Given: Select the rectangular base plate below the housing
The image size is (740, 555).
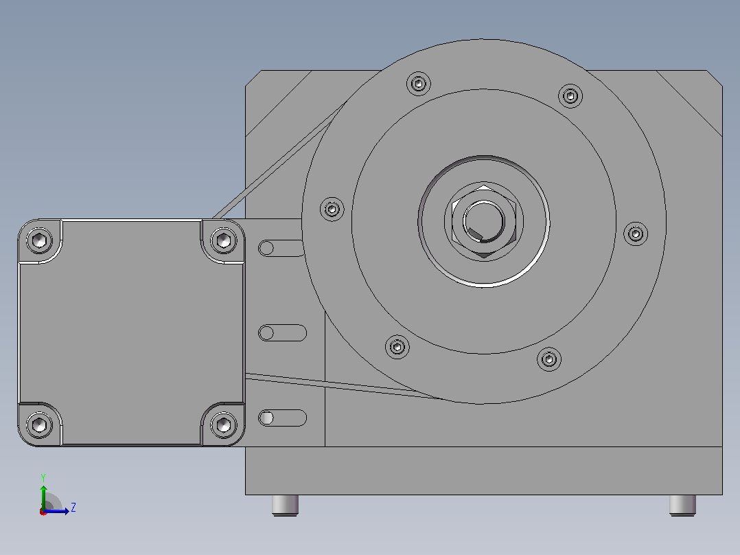Looking at the screenshot, I should 484,471.
